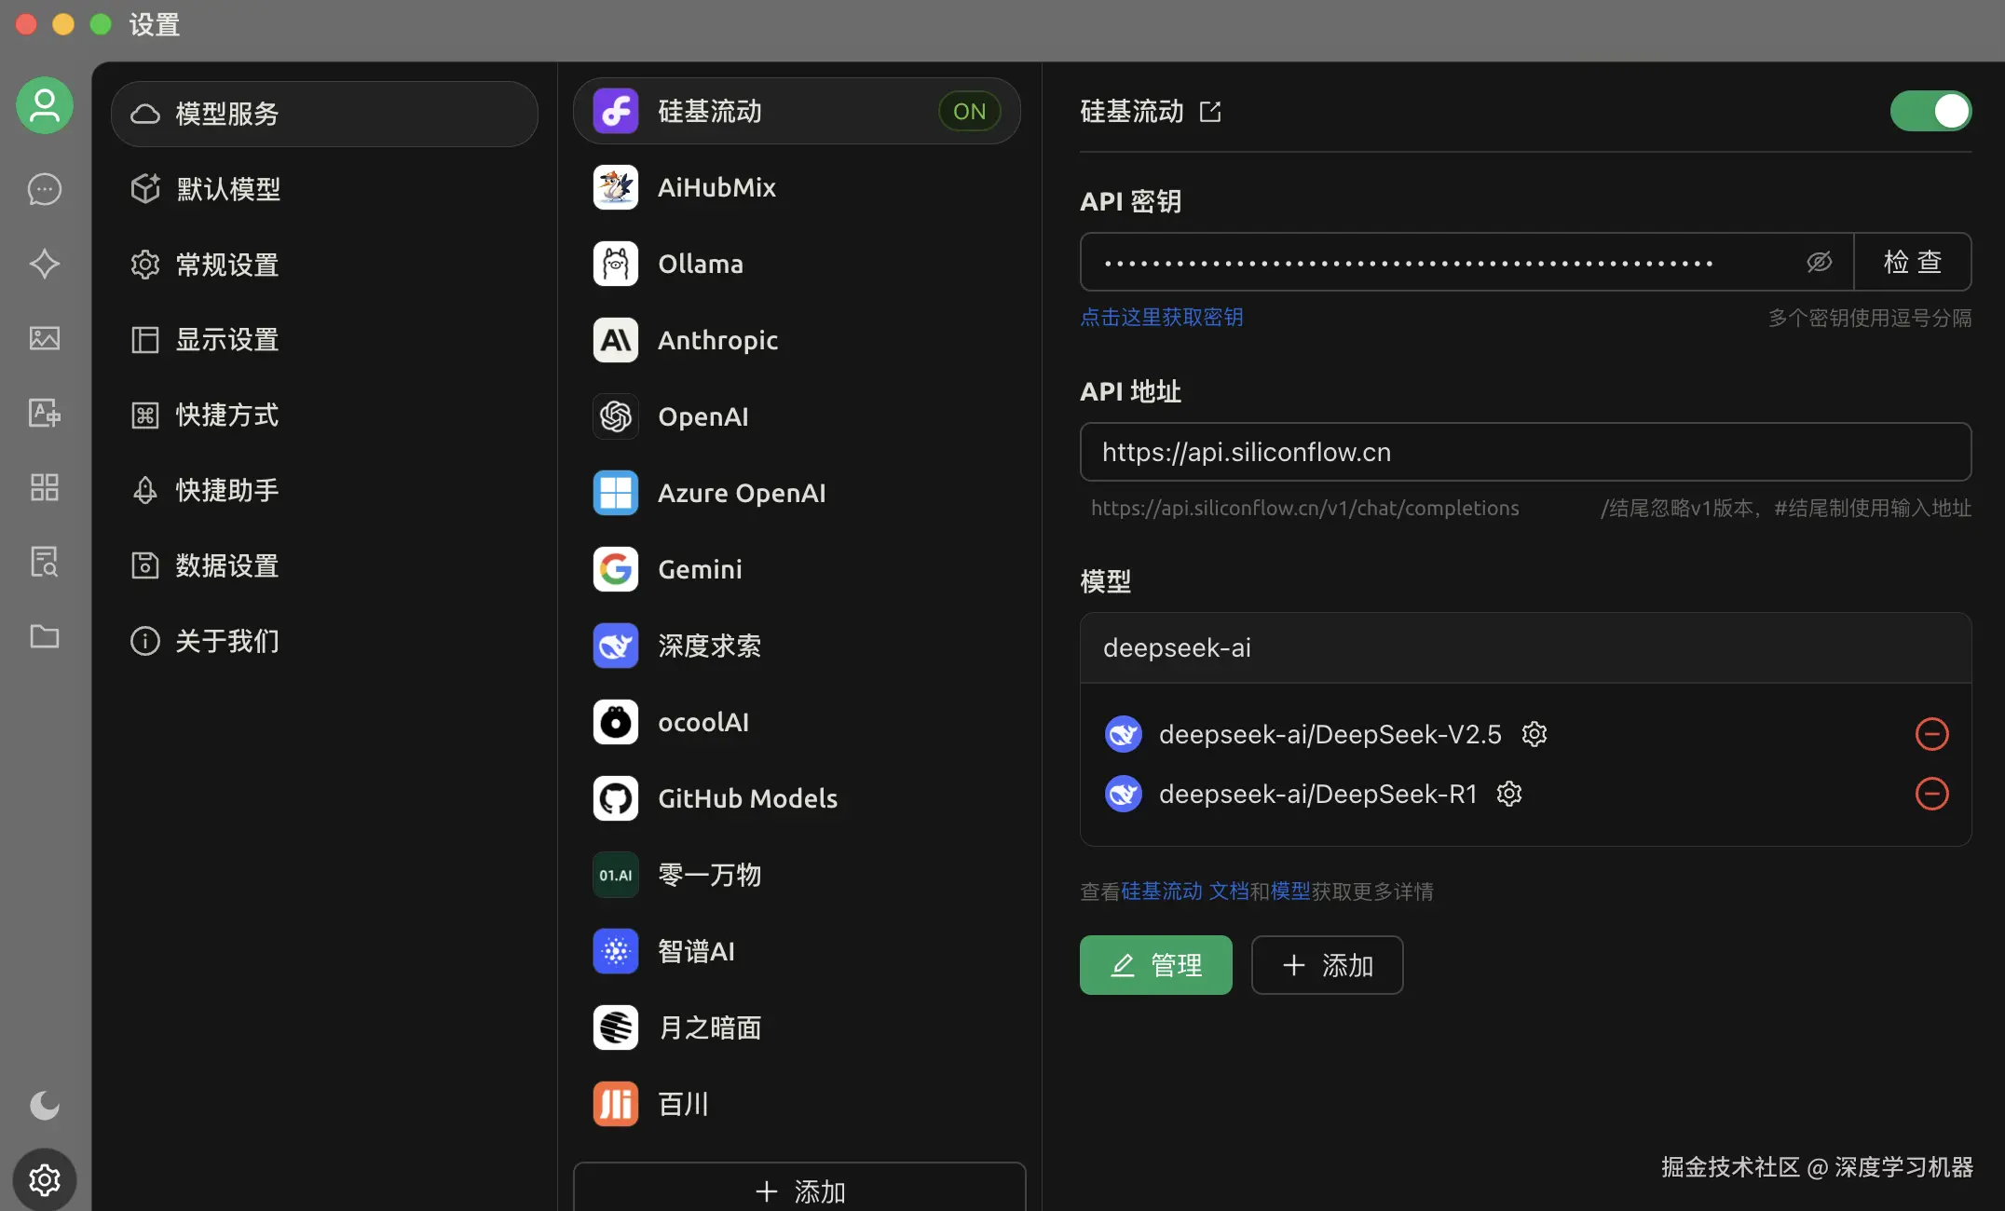Open the user avatar profile
Image resolution: width=2005 pixels, height=1211 pixels.
[x=45, y=105]
